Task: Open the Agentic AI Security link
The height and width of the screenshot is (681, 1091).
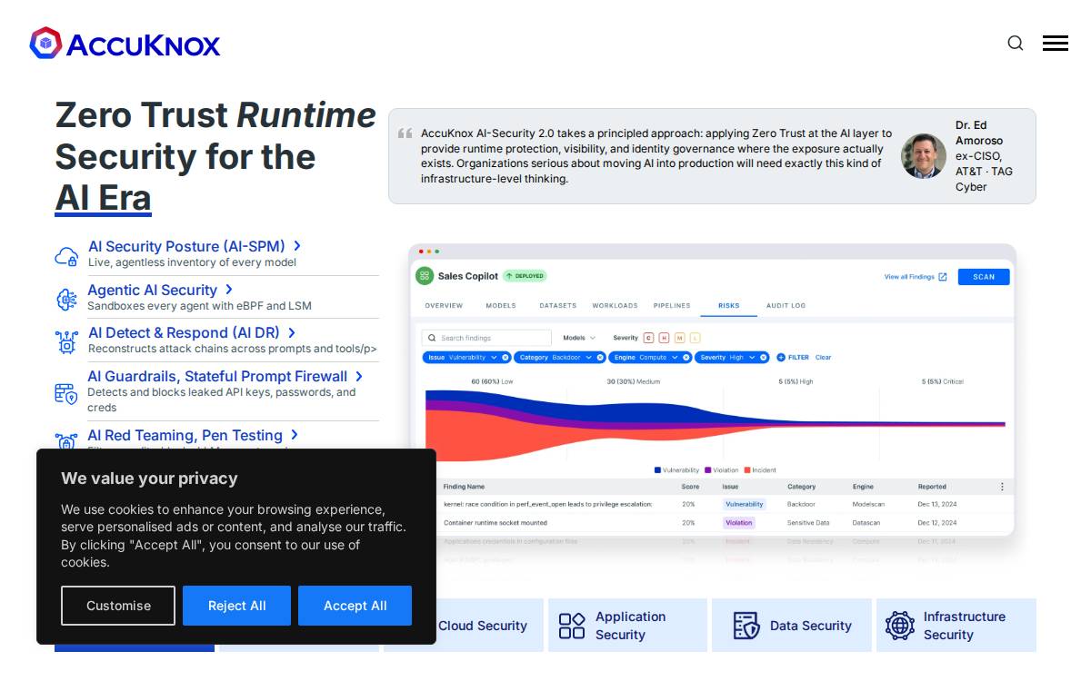Action: pyautogui.click(x=152, y=290)
